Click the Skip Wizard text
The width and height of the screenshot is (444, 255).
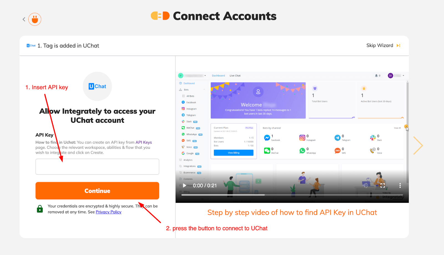pyautogui.click(x=380, y=45)
